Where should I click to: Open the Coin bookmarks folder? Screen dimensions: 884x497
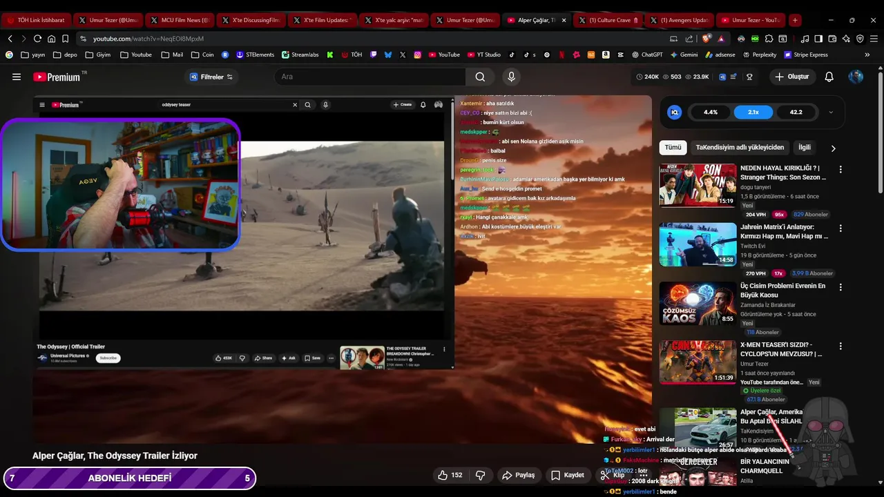coord(202,55)
